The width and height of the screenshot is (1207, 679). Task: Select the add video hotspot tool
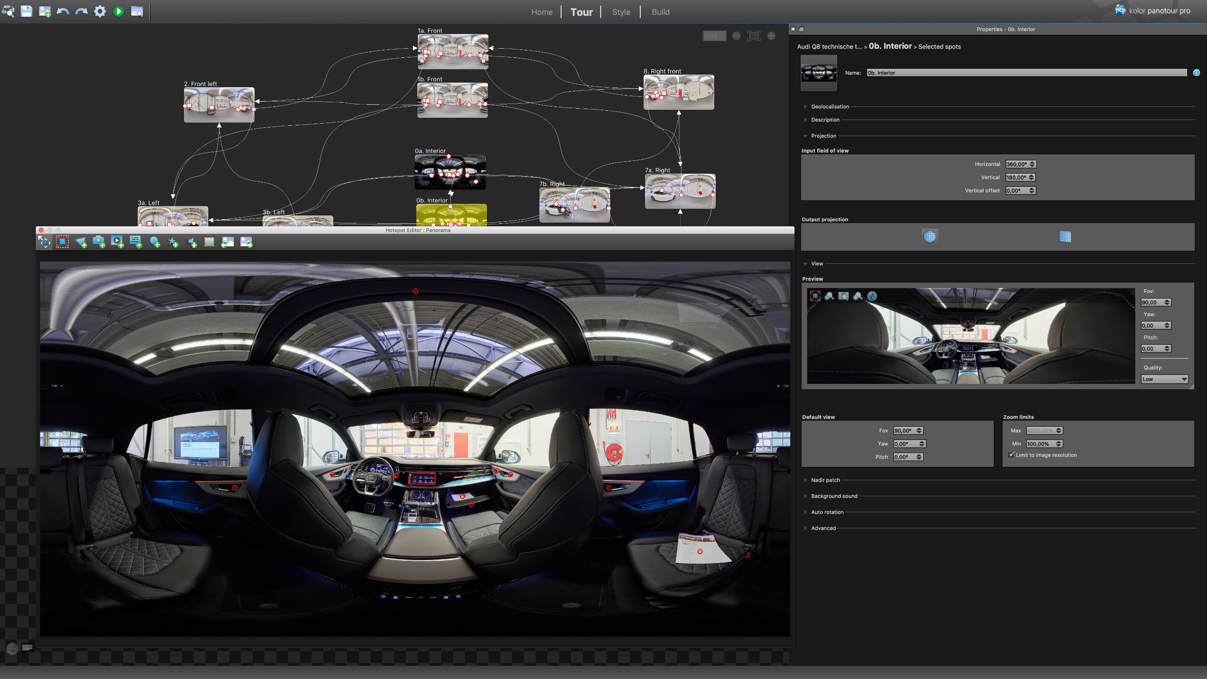tap(117, 242)
